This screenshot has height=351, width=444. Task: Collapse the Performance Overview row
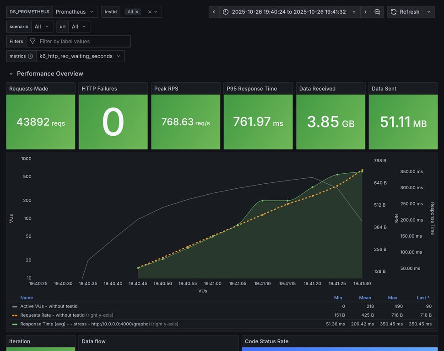click(x=11, y=74)
